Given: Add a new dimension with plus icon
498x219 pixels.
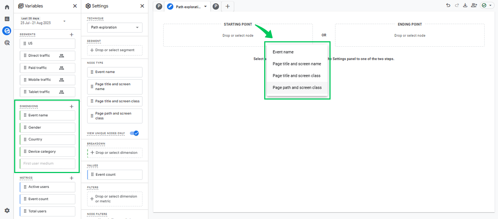Looking at the screenshot, I should (x=71, y=106).
